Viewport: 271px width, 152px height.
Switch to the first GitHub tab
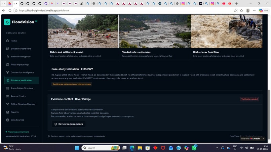[22, 3]
